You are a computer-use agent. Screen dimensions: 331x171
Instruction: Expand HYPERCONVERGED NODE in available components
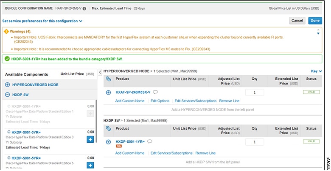point(7,85)
